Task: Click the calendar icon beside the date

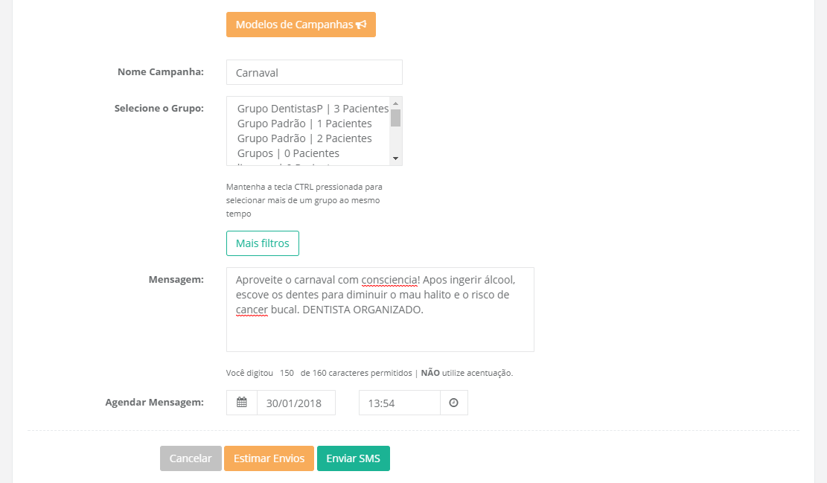Action: (x=241, y=403)
